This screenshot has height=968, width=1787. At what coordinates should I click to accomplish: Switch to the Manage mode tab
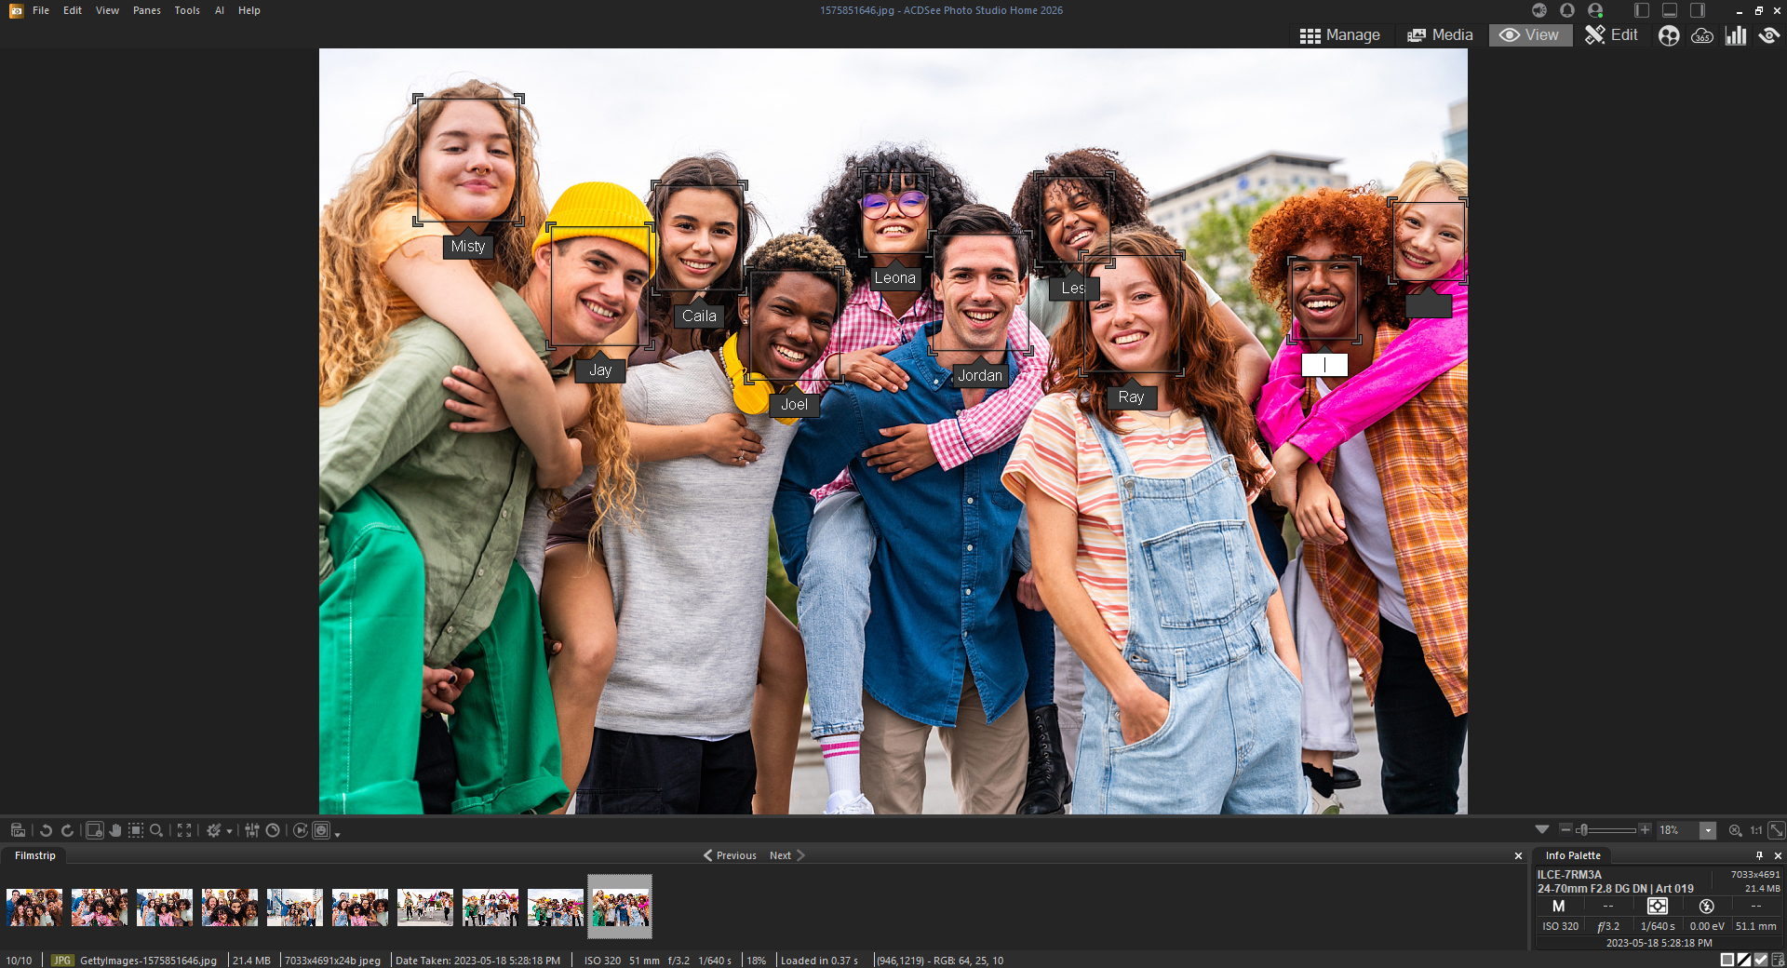coord(1340,35)
